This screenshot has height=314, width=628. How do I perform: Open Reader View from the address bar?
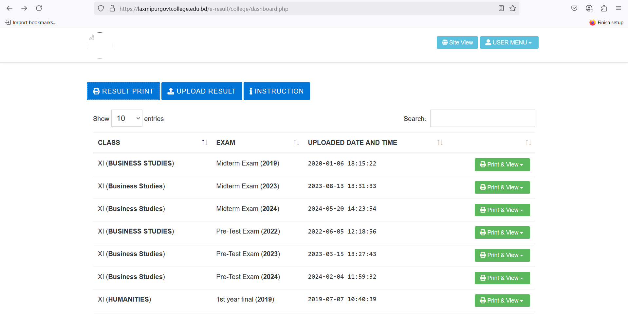click(501, 9)
